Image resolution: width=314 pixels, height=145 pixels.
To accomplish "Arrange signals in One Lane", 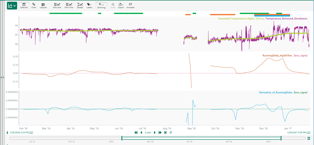I will point(57,5).
